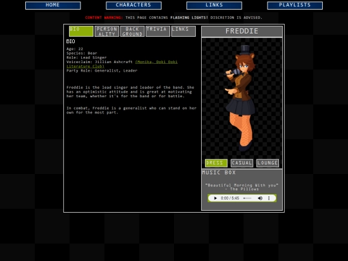Click the "Role: Lead Singer" line

[x=86, y=57]
